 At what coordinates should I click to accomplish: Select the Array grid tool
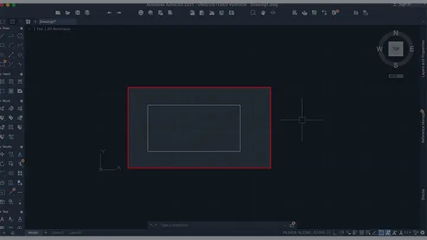point(20,173)
